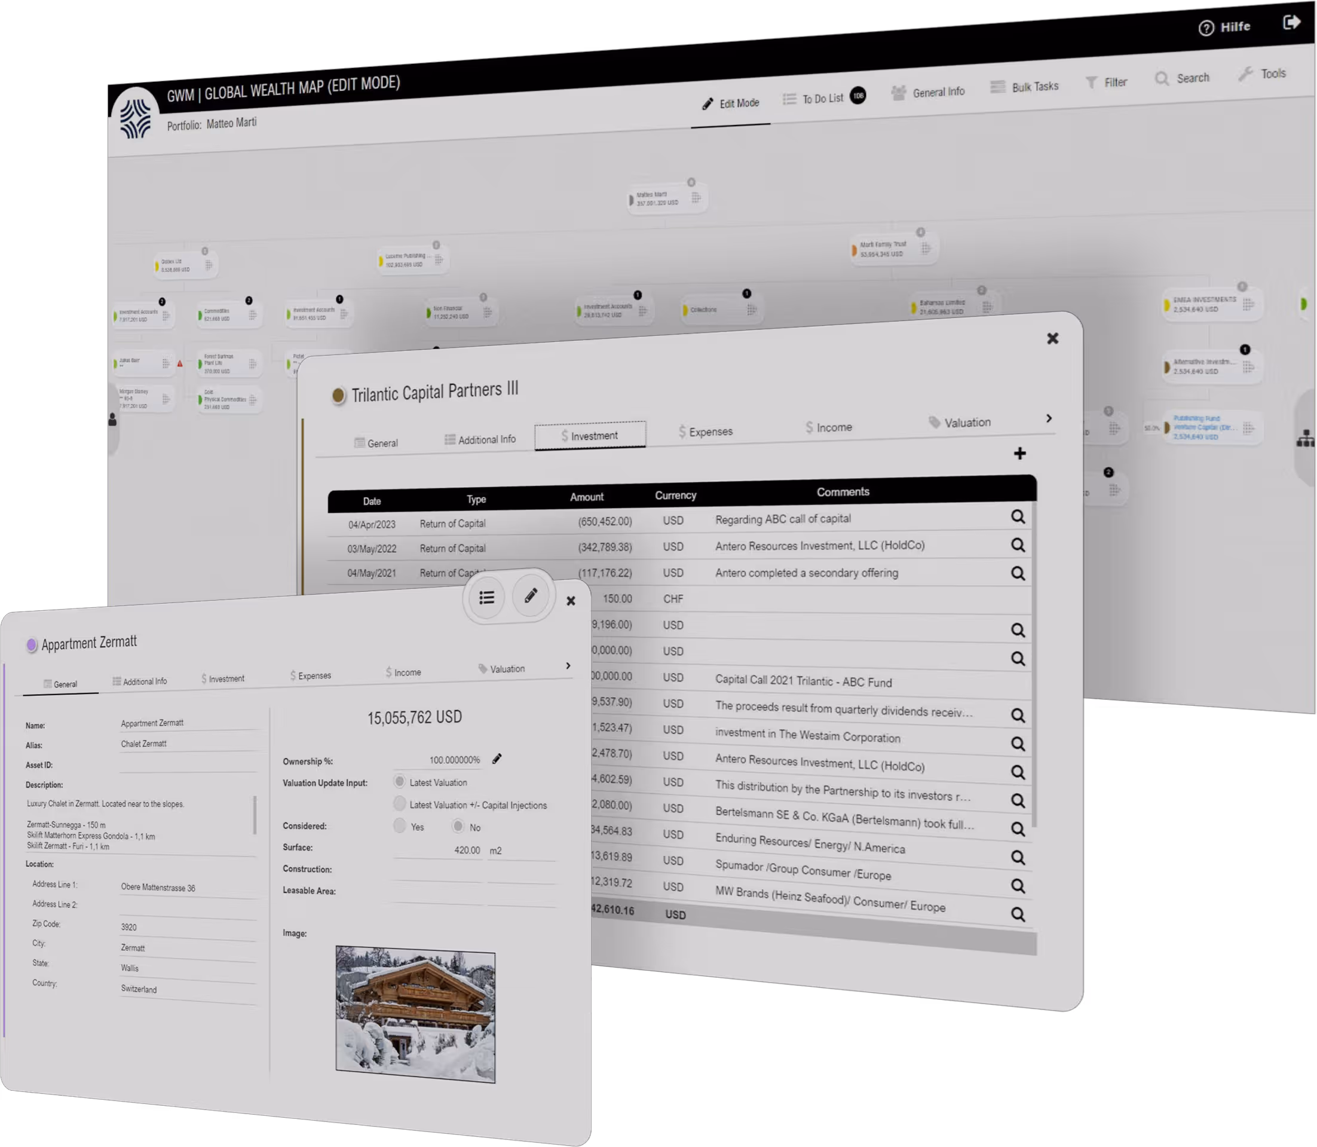This screenshot has width=1317, height=1147.
Task: Select the Edit Mode pencil icon
Action: (707, 102)
